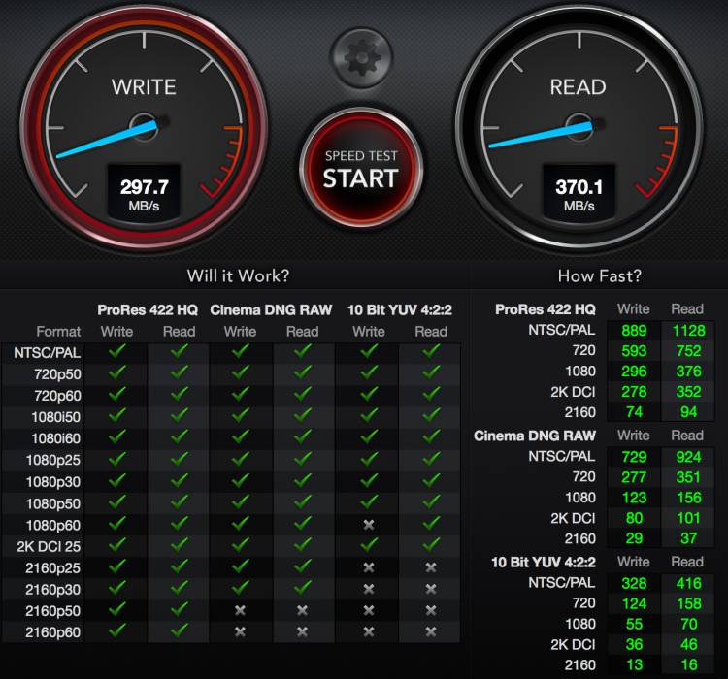
Task: Click the checkmark for 1080i60 Cinema DNG Read
Action: click(302, 436)
